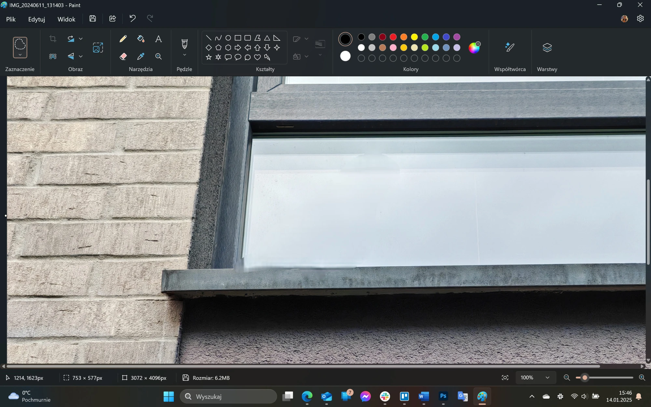Open the Widok menu
The width and height of the screenshot is (651, 407).
pyautogui.click(x=66, y=19)
